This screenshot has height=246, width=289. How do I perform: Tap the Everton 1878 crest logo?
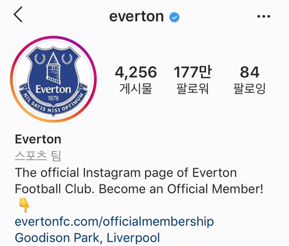pos(54,81)
